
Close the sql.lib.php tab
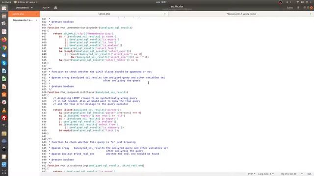tap(165, 14)
